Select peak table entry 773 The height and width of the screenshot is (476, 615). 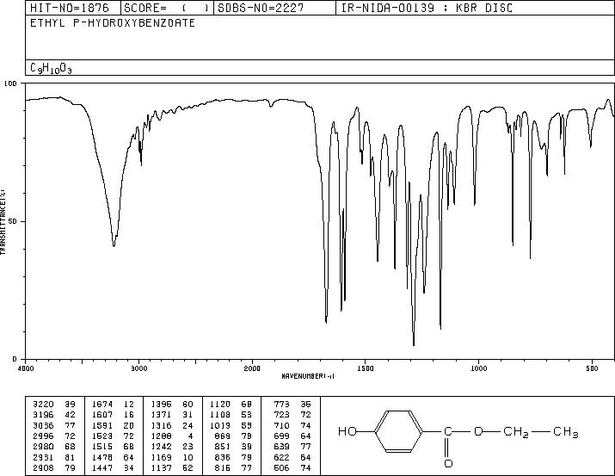281,404
